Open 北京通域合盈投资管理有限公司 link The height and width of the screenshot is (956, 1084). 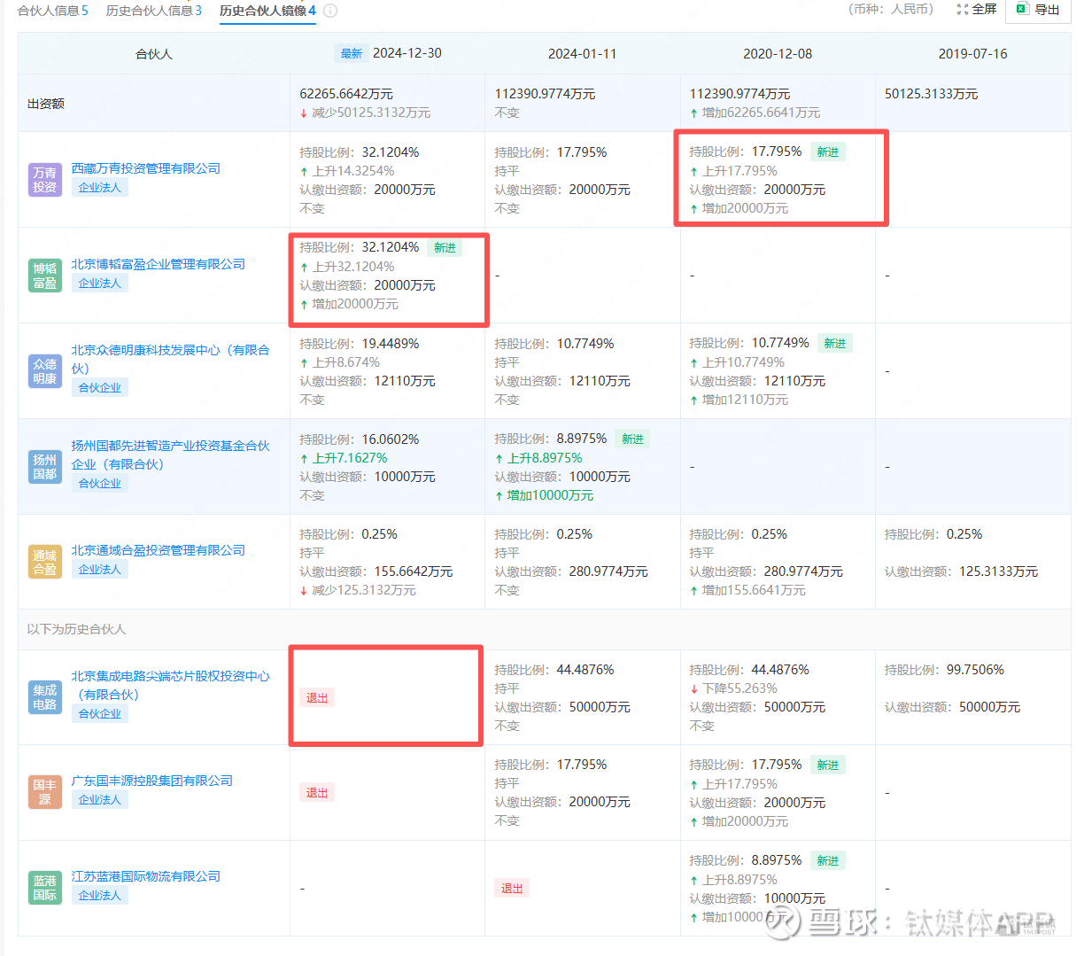pos(159,550)
